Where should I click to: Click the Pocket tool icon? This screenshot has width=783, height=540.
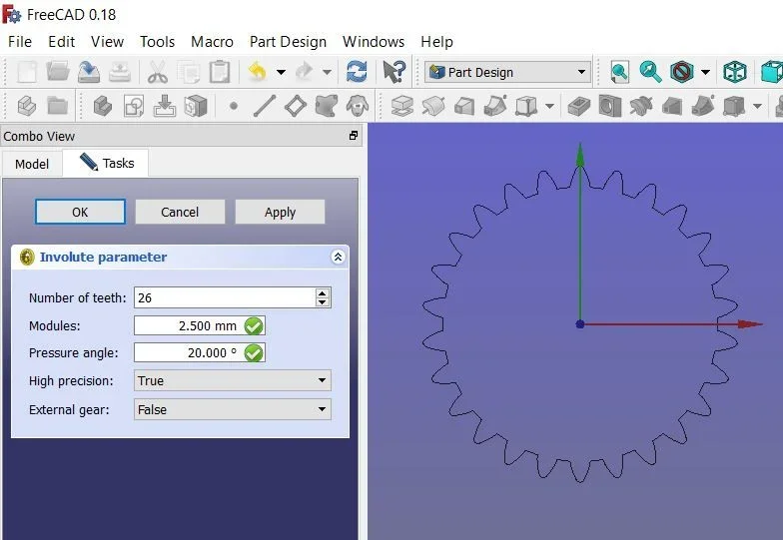(579, 106)
